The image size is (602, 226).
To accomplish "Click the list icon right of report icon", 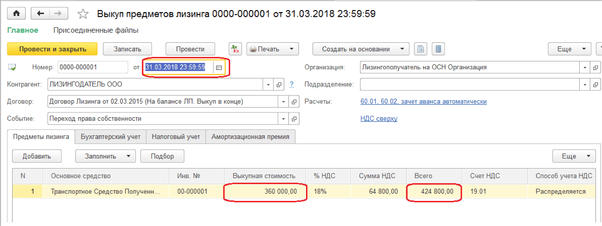I will [x=438, y=49].
